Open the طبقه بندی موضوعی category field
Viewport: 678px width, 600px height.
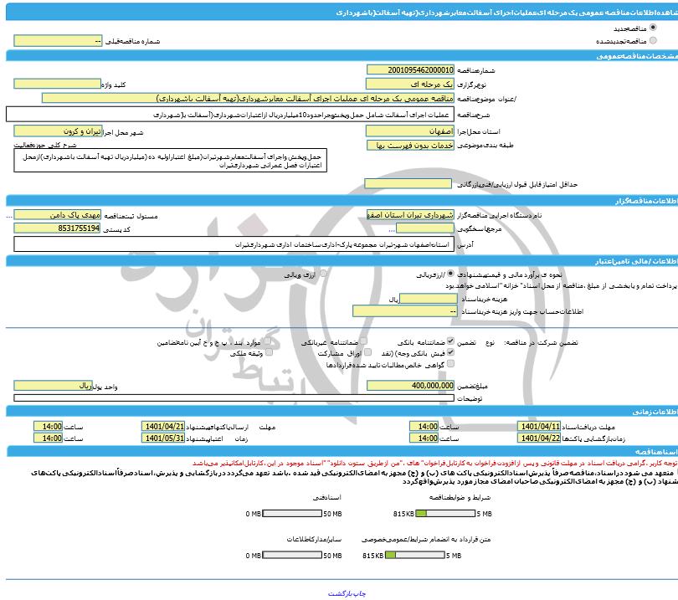tap(410, 145)
